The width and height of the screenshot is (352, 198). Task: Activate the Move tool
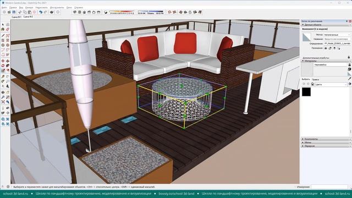coord(3,61)
